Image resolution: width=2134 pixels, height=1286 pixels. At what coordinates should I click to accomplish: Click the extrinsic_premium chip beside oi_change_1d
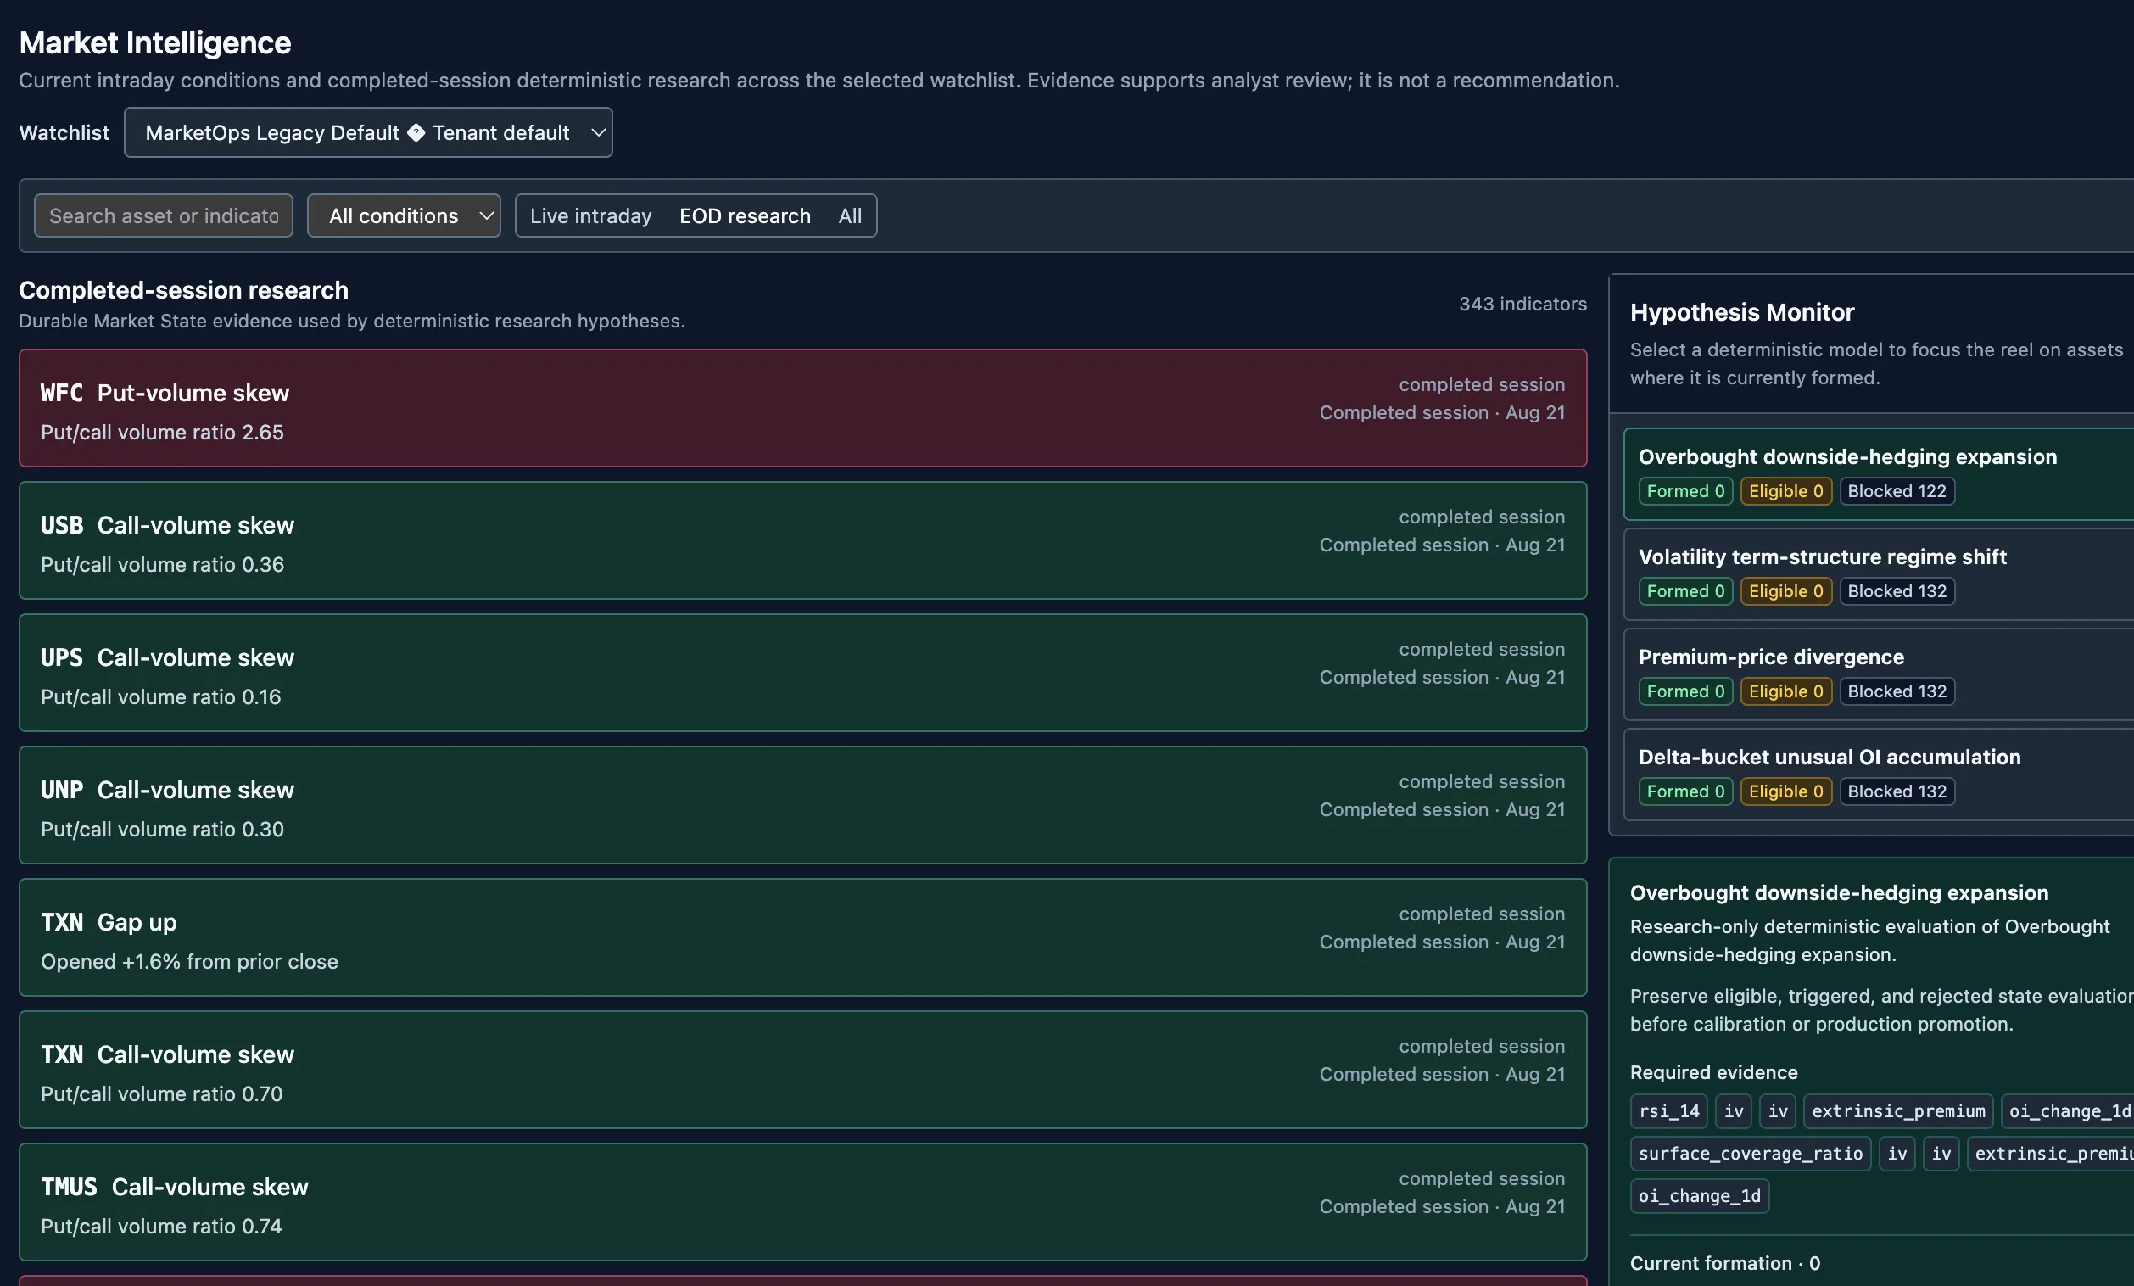(x=1898, y=1112)
